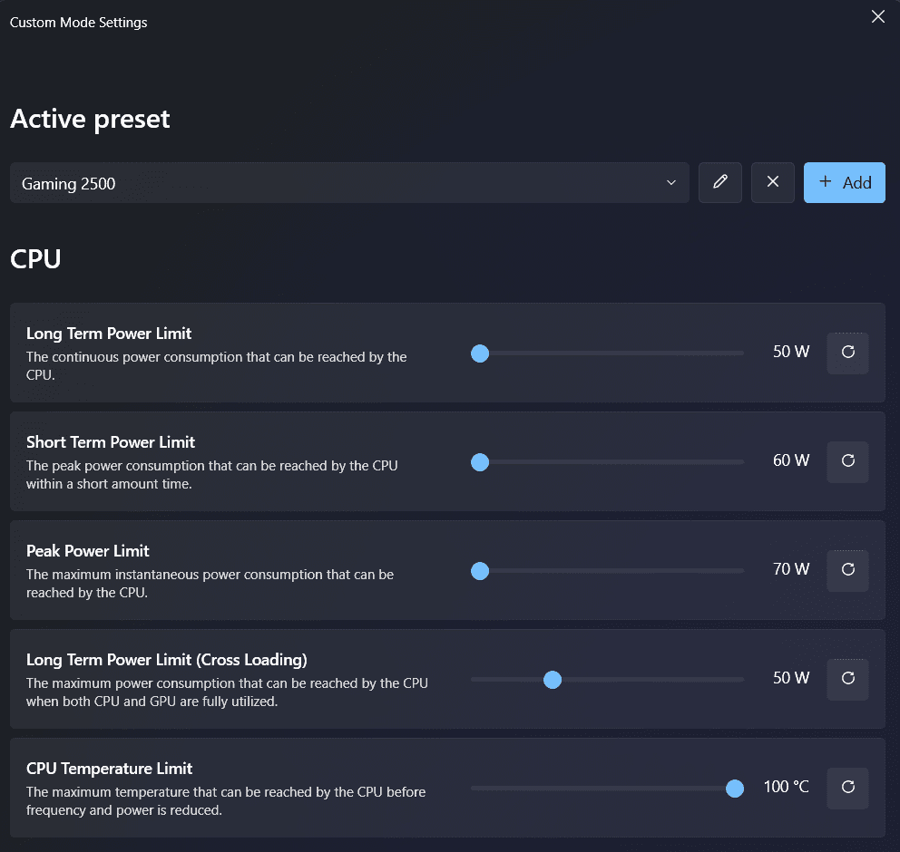Close the Custom Mode Settings window
Viewport: 900px width, 852px height.
877,17
